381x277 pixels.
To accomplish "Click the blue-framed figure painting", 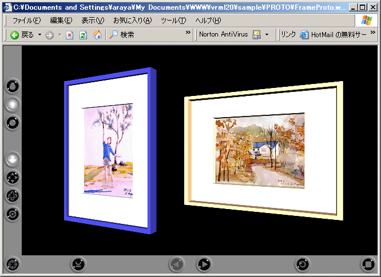I will point(110,151).
